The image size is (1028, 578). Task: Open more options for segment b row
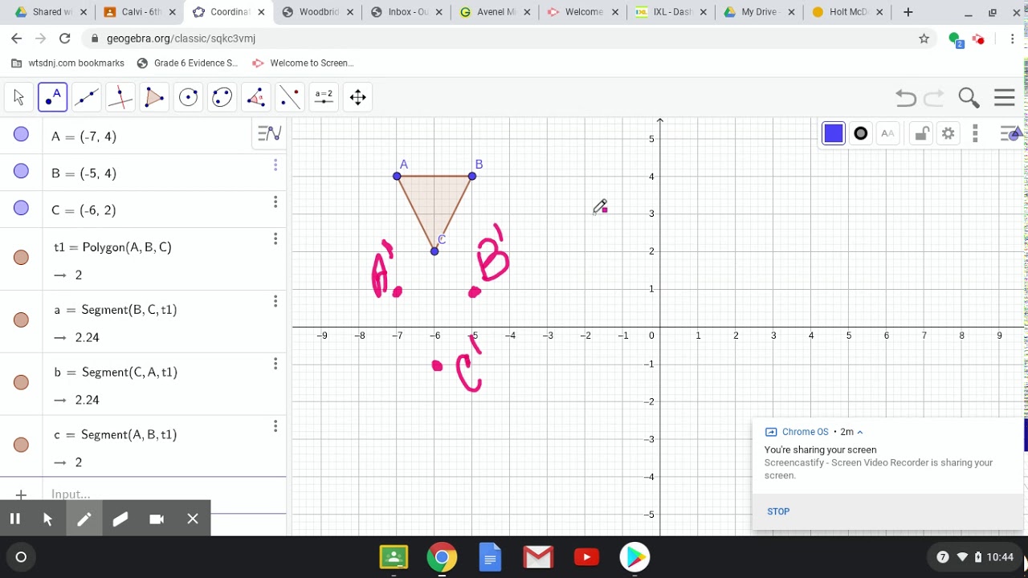(x=275, y=364)
